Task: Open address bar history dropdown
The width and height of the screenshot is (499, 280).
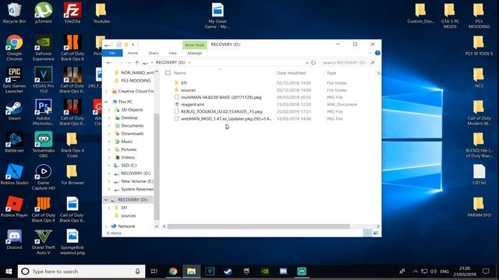Action: [306, 63]
